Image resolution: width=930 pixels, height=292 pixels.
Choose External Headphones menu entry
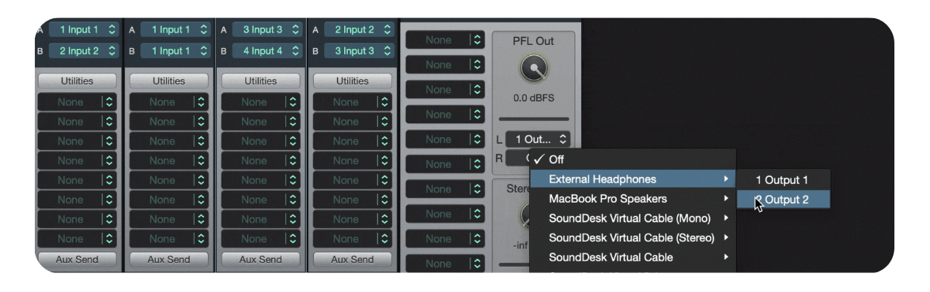click(x=633, y=179)
